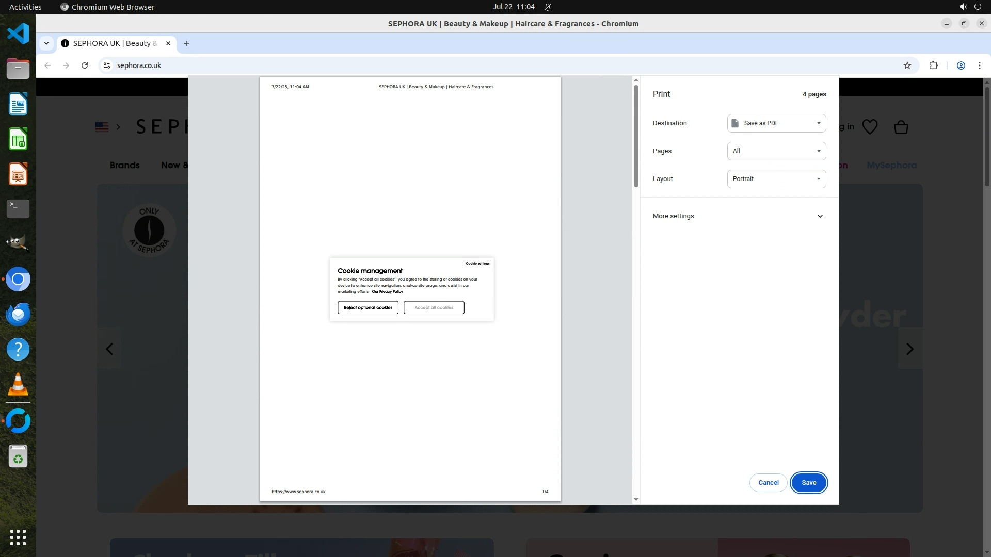Click the bookmark star icon
The width and height of the screenshot is (991, 557).
tap(907, 65)
